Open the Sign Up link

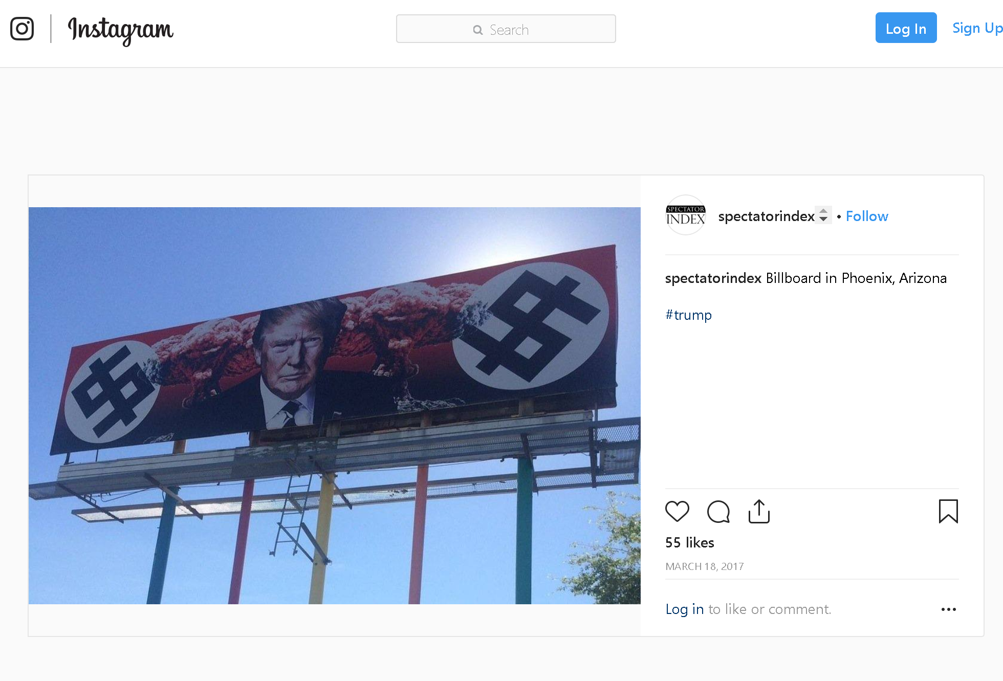click(977, 28)
